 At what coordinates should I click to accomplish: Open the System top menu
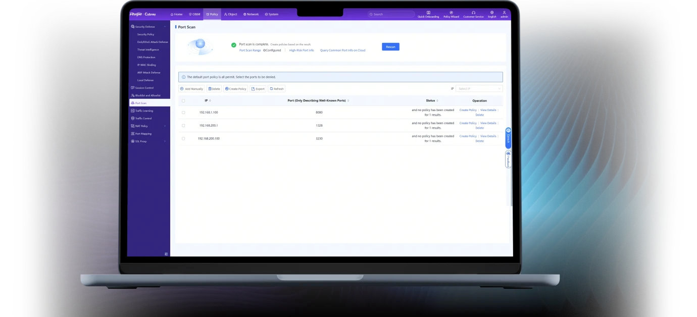[x=272, y=14]
